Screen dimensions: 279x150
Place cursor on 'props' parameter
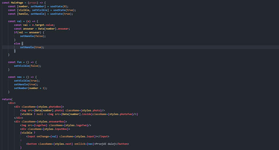click(x=33, y=3)
